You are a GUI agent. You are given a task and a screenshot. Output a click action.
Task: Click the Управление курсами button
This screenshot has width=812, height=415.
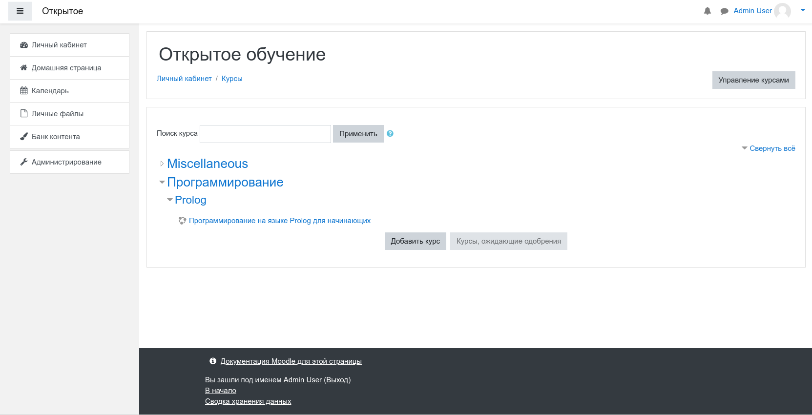tap(753, 80)
